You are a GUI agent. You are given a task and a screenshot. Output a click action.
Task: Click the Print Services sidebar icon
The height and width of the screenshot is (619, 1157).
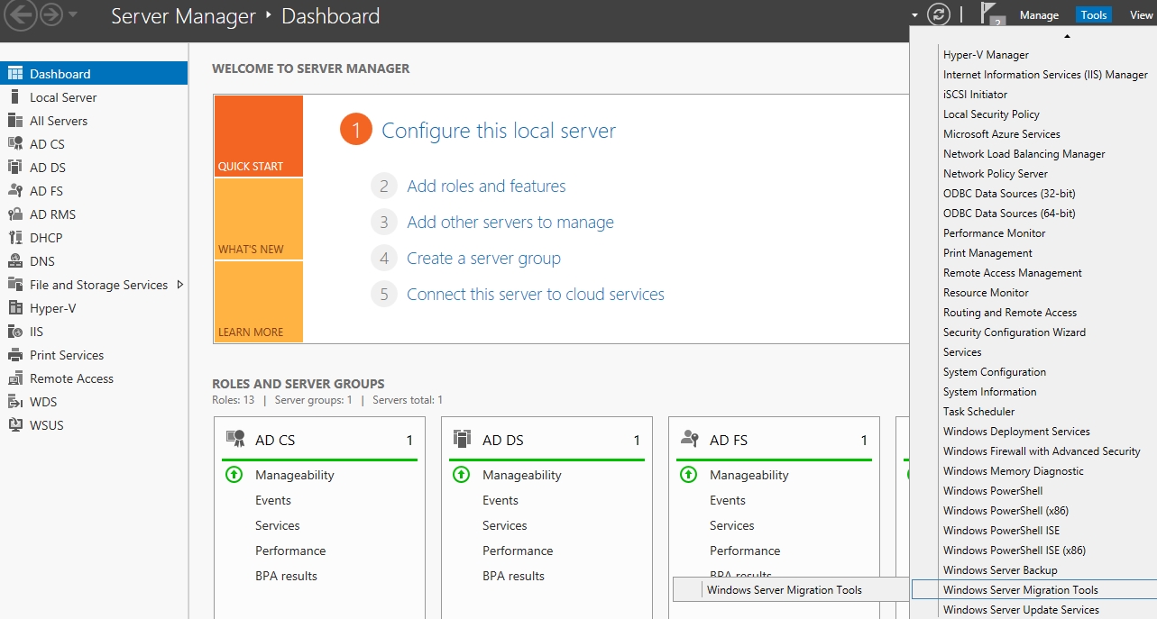tap(14, 355)
